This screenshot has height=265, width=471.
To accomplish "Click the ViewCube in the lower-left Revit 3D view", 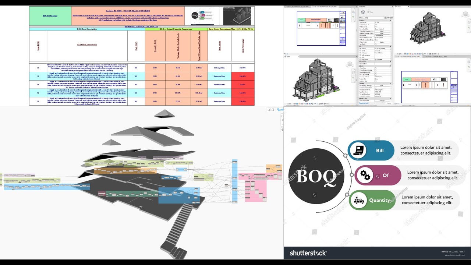I will [x=350, y=64].
